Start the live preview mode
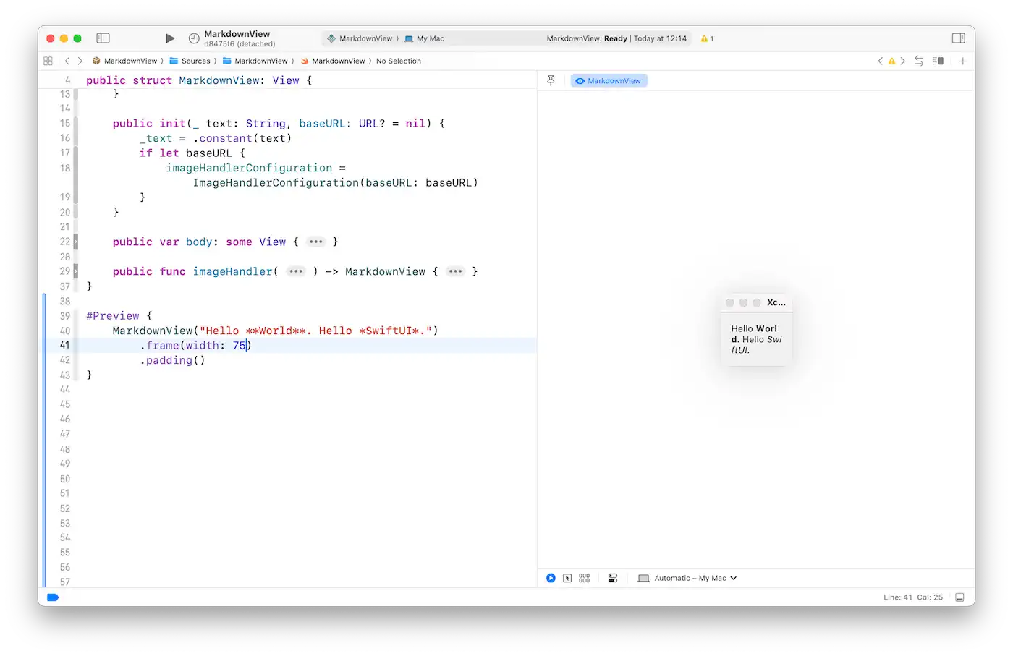The width and height of the screenshot is (1013, 656). [551, 578]
